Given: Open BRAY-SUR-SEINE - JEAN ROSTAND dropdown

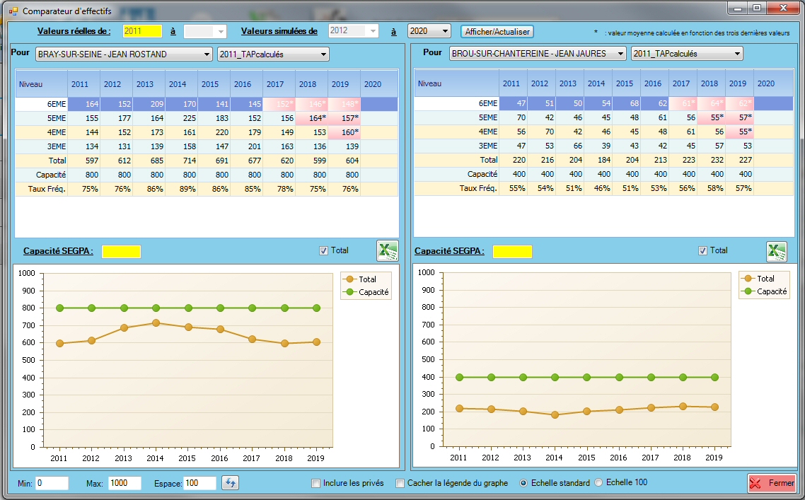Looking at the screenshot, I should pos(124,54).
